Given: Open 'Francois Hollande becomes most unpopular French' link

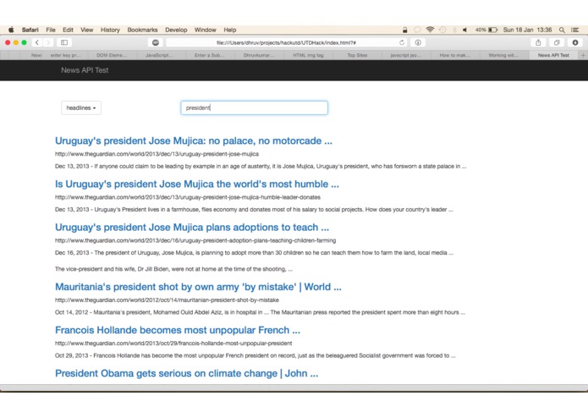Looking at the screenshot, I should [x=178, y=330].
